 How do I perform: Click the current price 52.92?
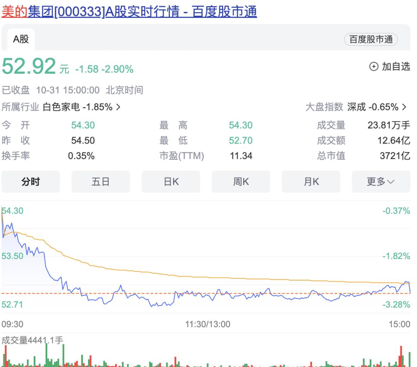tap(29, 66)
